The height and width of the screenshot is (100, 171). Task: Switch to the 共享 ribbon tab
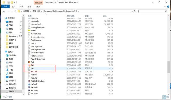(21, 6)
